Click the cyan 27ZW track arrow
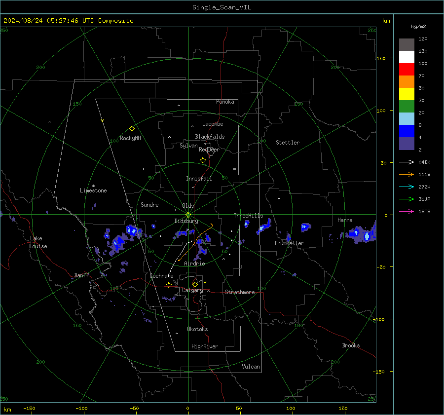 click(x=407, y=187)
